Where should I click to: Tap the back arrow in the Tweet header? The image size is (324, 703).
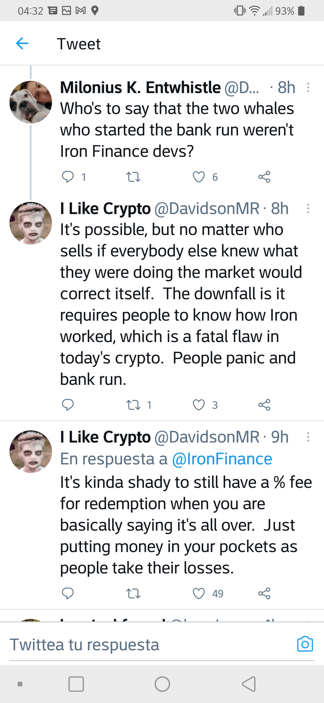pos(22,44)
